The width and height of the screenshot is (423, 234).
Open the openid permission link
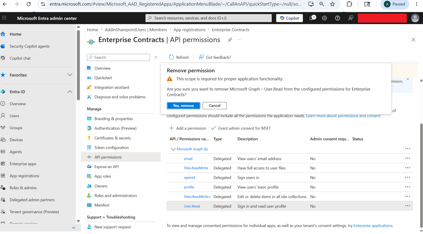point(189,177)
